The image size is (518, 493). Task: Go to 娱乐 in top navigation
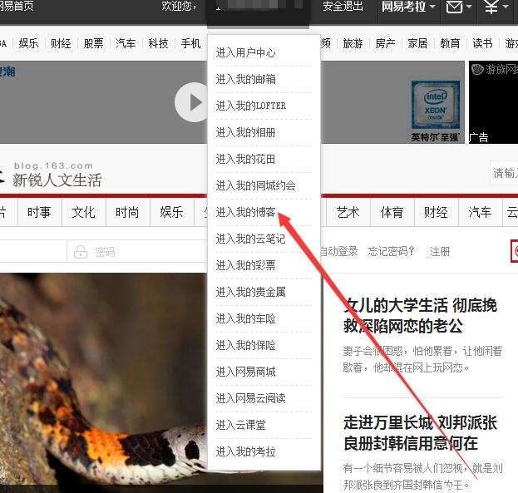(x=28, y=43)
